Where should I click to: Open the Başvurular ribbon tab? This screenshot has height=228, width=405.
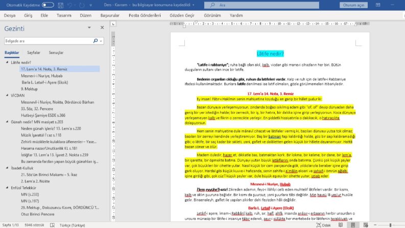tap(110, 15)
